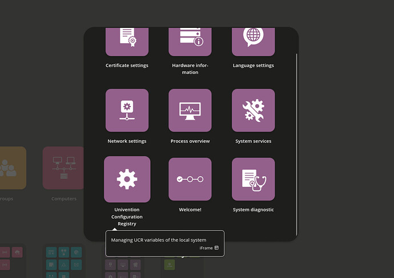Open the Language settings tile
The width and height of the screenshot is (394, 278).
point(254,42)
